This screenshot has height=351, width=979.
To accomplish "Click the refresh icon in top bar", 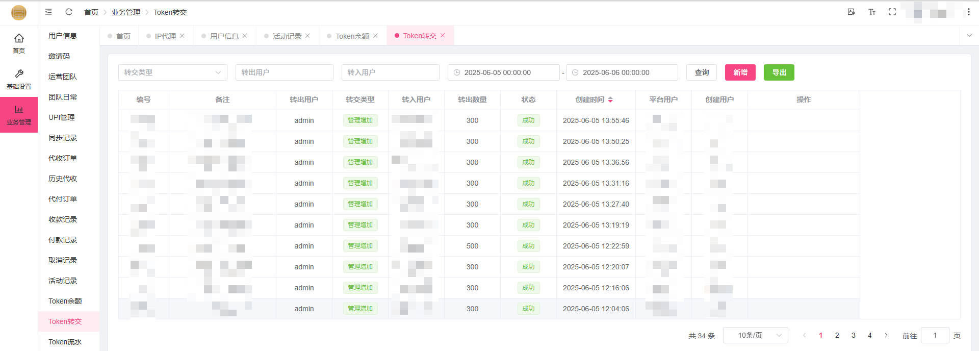I will point(69,12).
